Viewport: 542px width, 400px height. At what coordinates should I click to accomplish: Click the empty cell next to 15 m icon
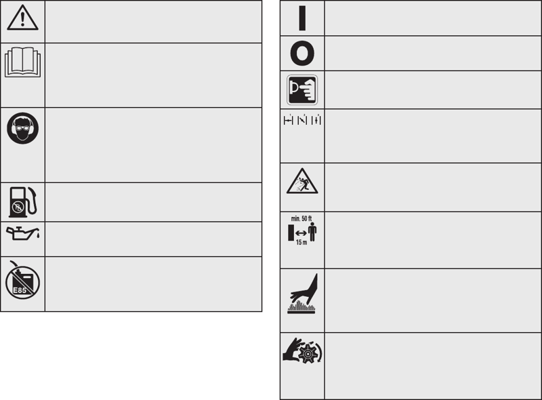coord(433,240)
